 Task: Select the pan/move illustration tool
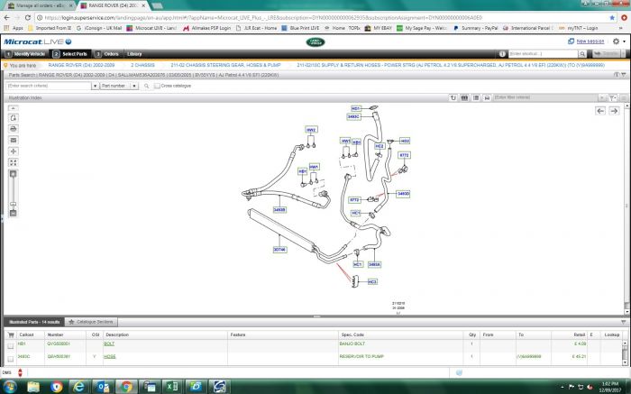14,151
